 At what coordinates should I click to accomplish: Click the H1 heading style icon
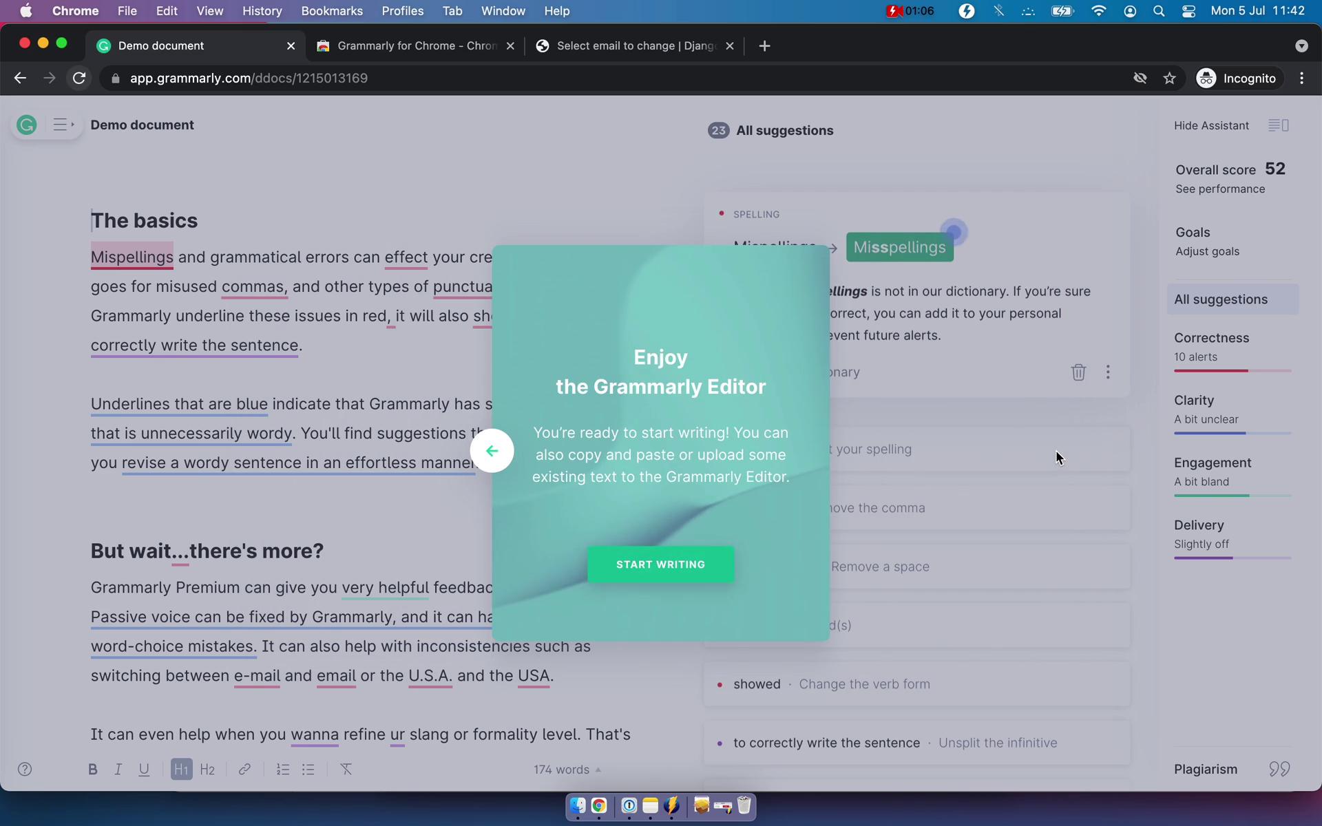click(x=182, y=769)
